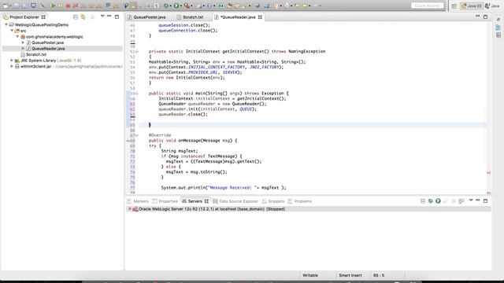Screen dimensions: 504x283
Task: Click the Save icon in toolbar
Action: (x=16, y=6)
